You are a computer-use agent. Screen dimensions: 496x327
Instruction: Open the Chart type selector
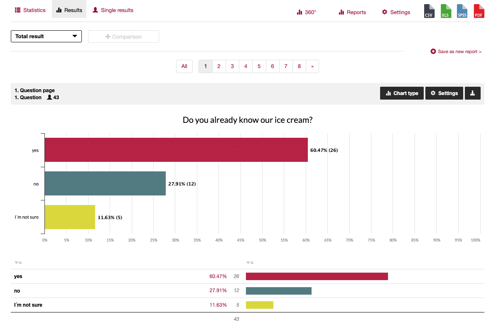401,93
